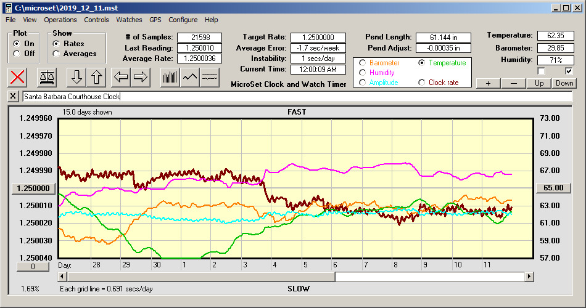Click the Barometer value field

(555, 48)
